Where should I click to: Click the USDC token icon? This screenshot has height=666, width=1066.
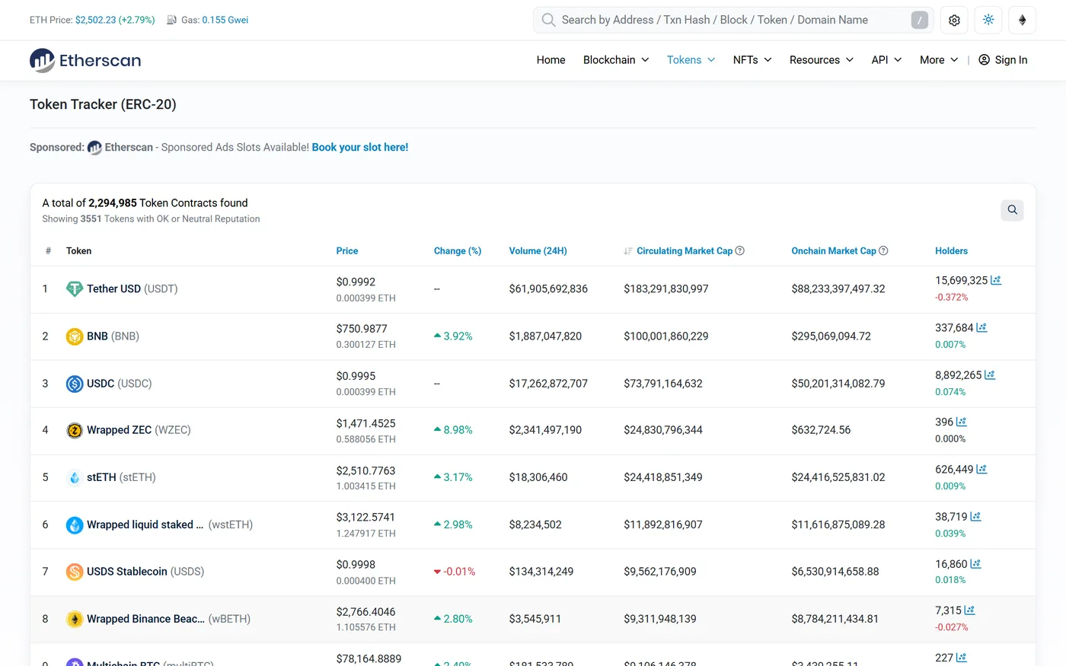(x=75, y=384)
